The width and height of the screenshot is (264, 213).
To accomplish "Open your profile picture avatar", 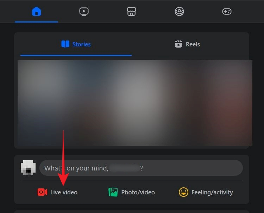I will point(28,168).
